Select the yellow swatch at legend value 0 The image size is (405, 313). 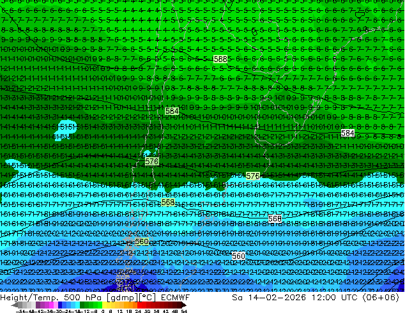[x=104, y=305]
